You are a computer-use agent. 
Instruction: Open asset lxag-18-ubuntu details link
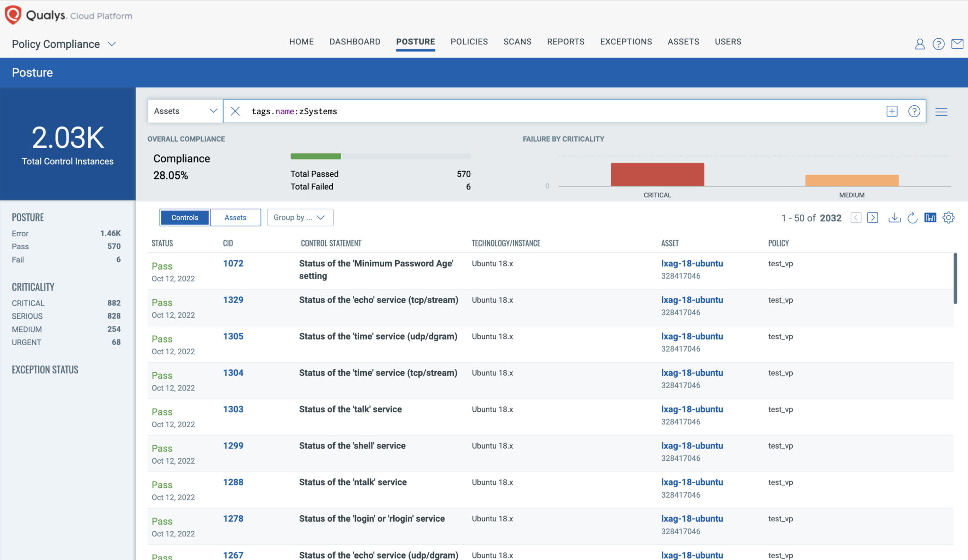[692, 263]
